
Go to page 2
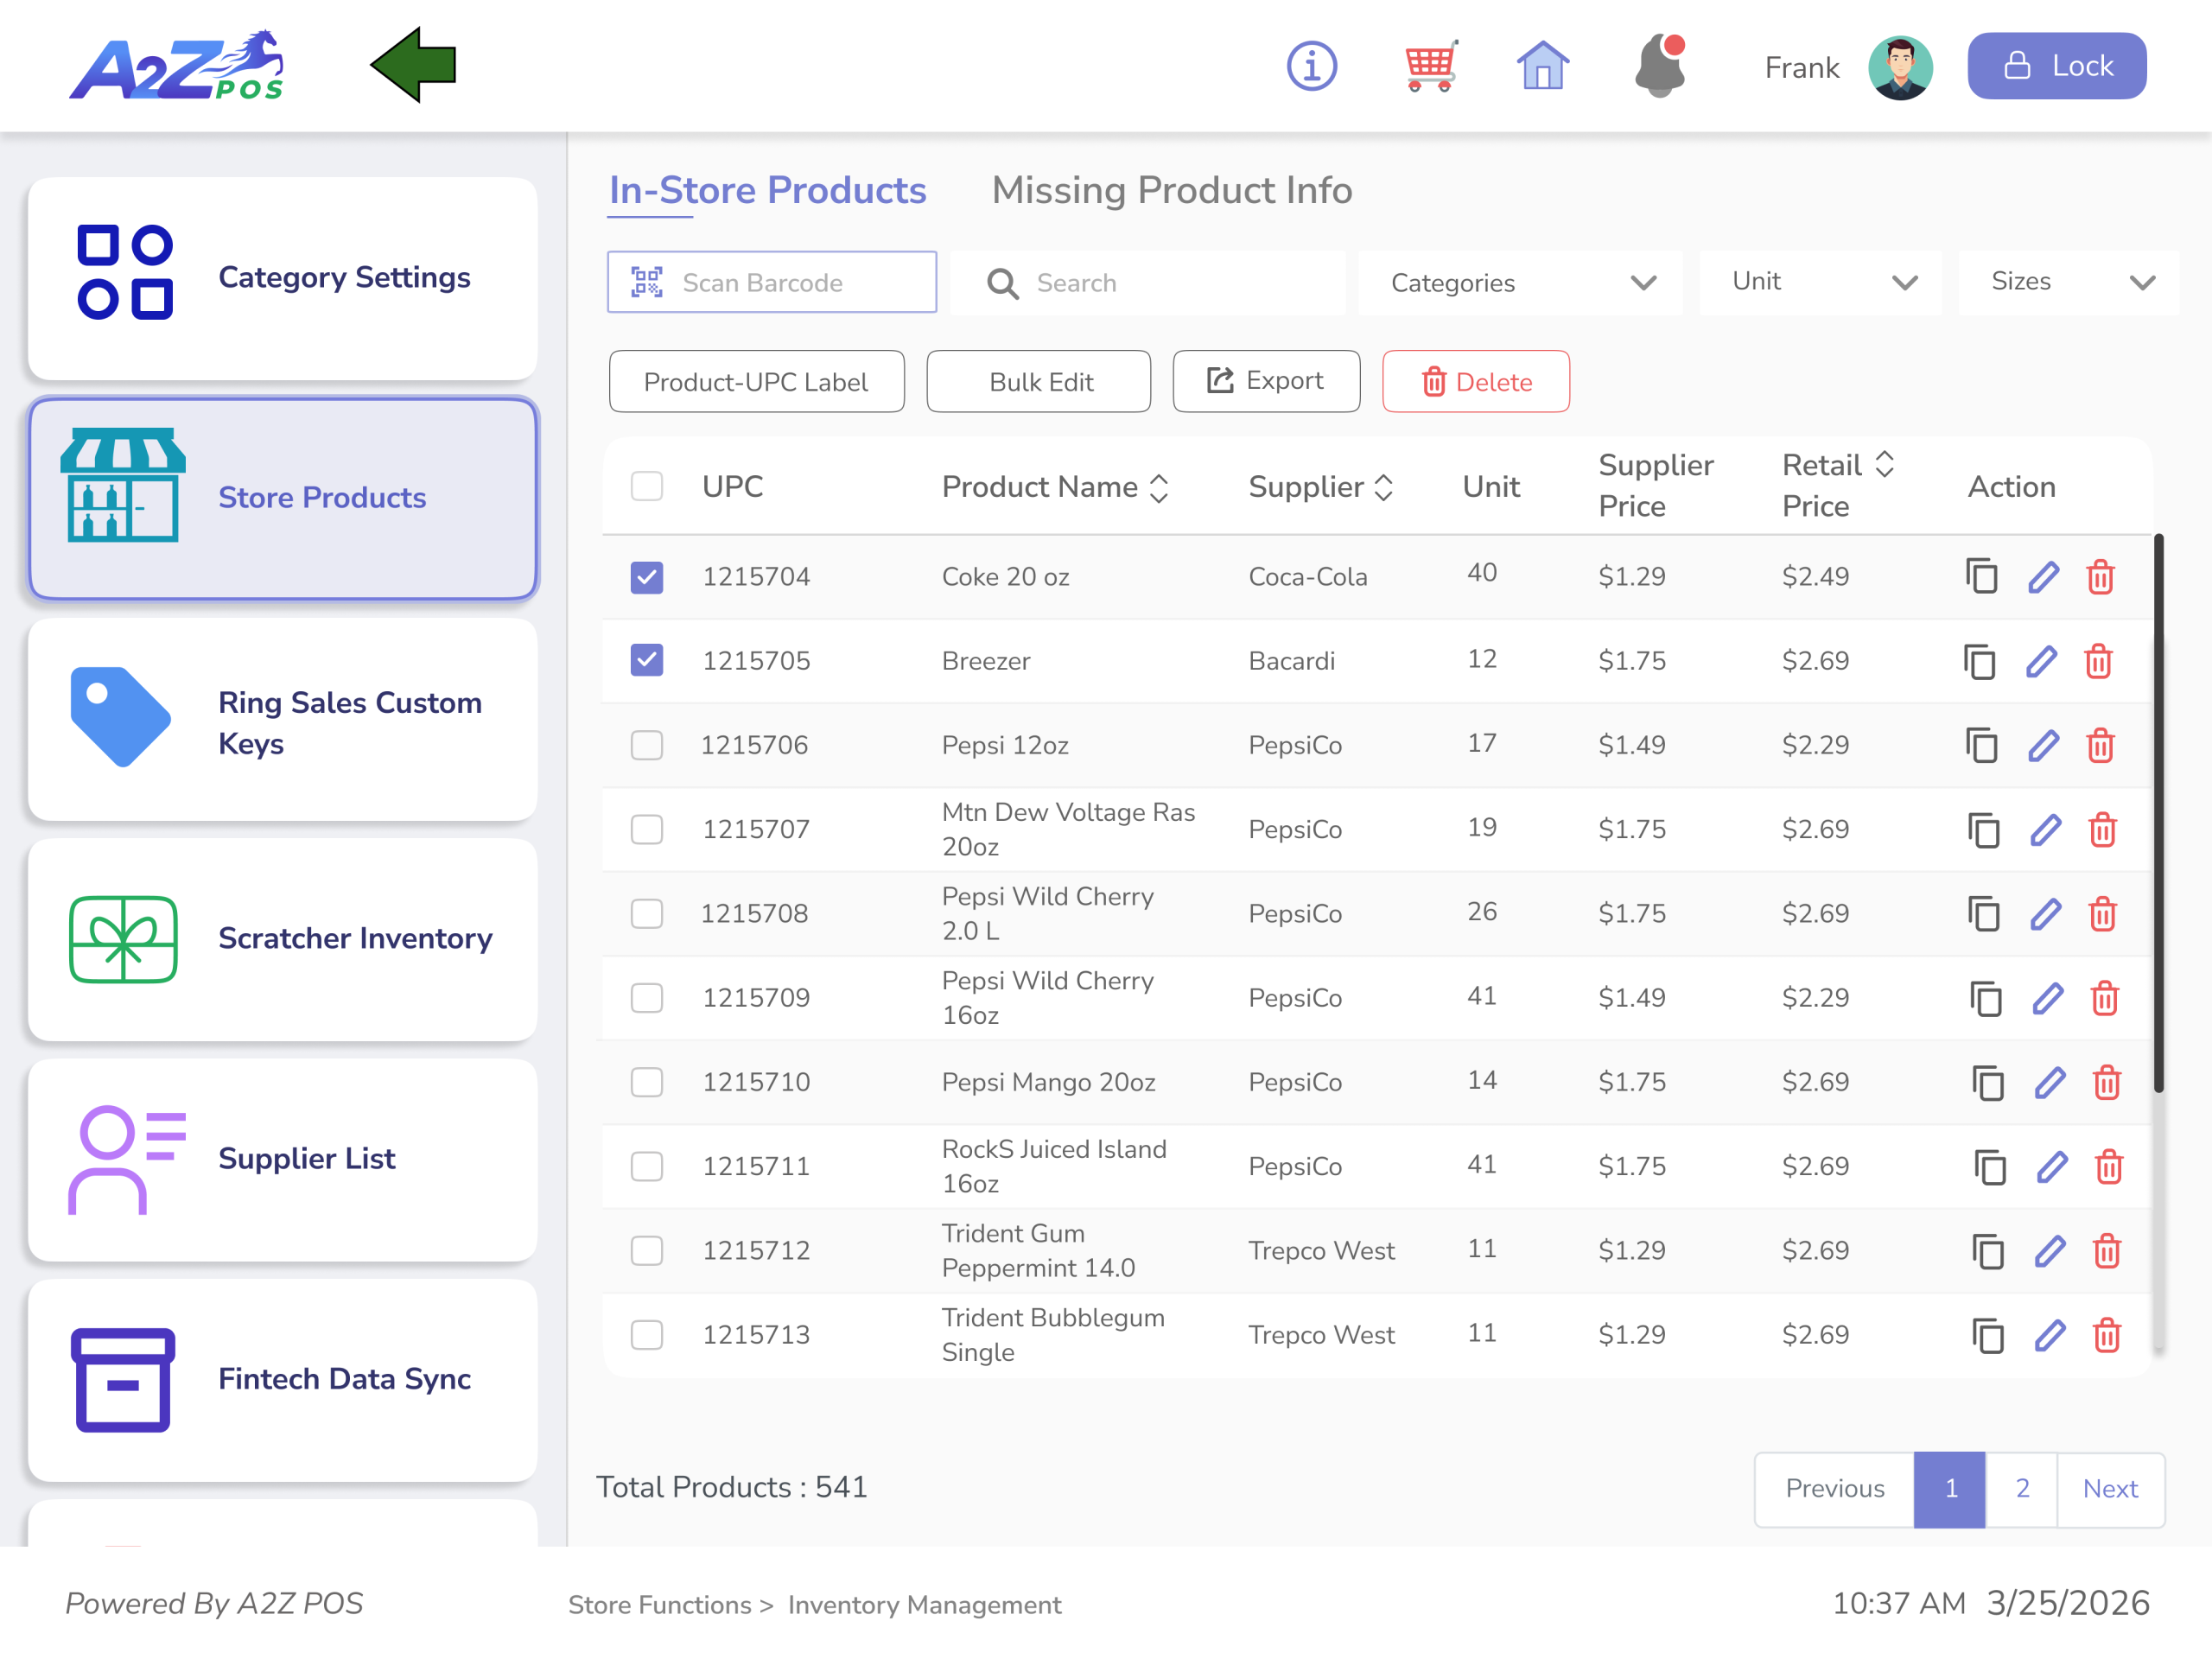tap(2022, 1489)
